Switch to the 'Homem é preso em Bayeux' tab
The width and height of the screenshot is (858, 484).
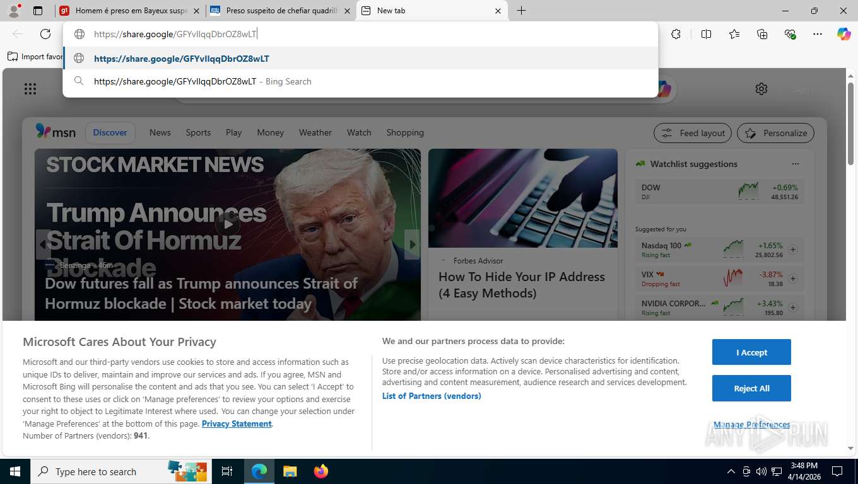[131, 11]
